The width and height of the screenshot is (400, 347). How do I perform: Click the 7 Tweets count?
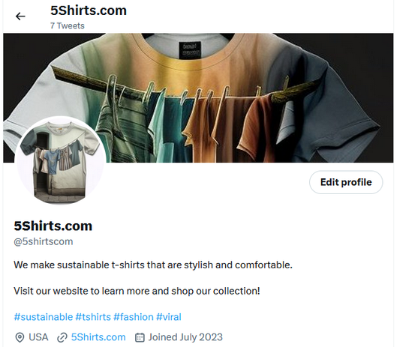68,25
